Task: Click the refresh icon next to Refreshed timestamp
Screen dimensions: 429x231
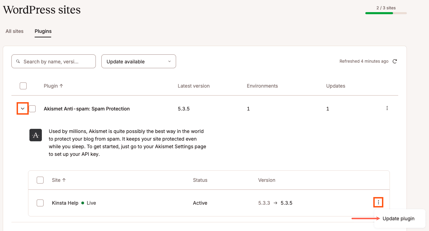Action: (x=395, y=61)
